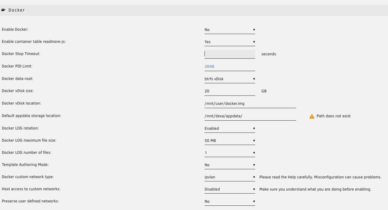This screenshot has height=210, width=388.
Task: Click the 'Docker Stop Timeout:' label
Action: [x=21, y=54]
